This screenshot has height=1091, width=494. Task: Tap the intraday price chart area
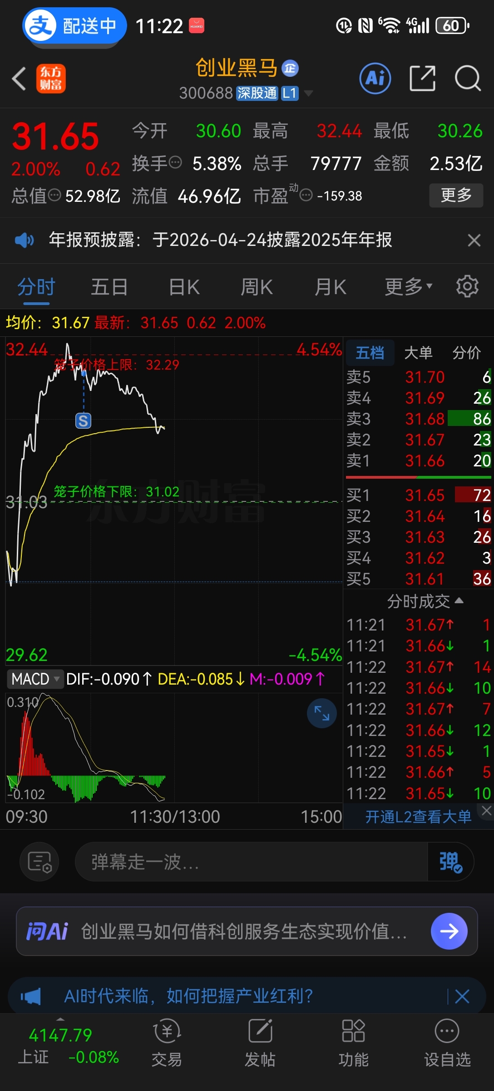click(x=174, y=501)
